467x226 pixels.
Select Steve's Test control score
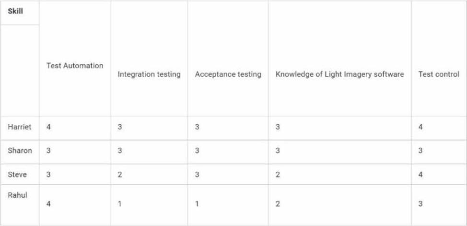420,175
